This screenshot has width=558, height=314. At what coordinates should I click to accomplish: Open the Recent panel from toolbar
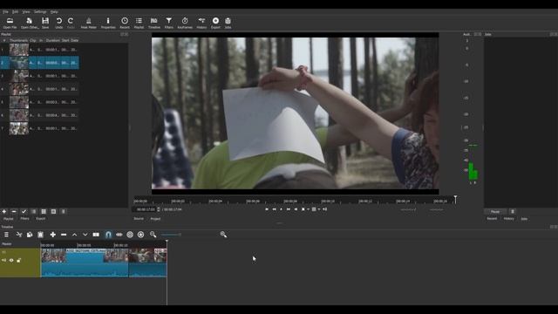125,24
